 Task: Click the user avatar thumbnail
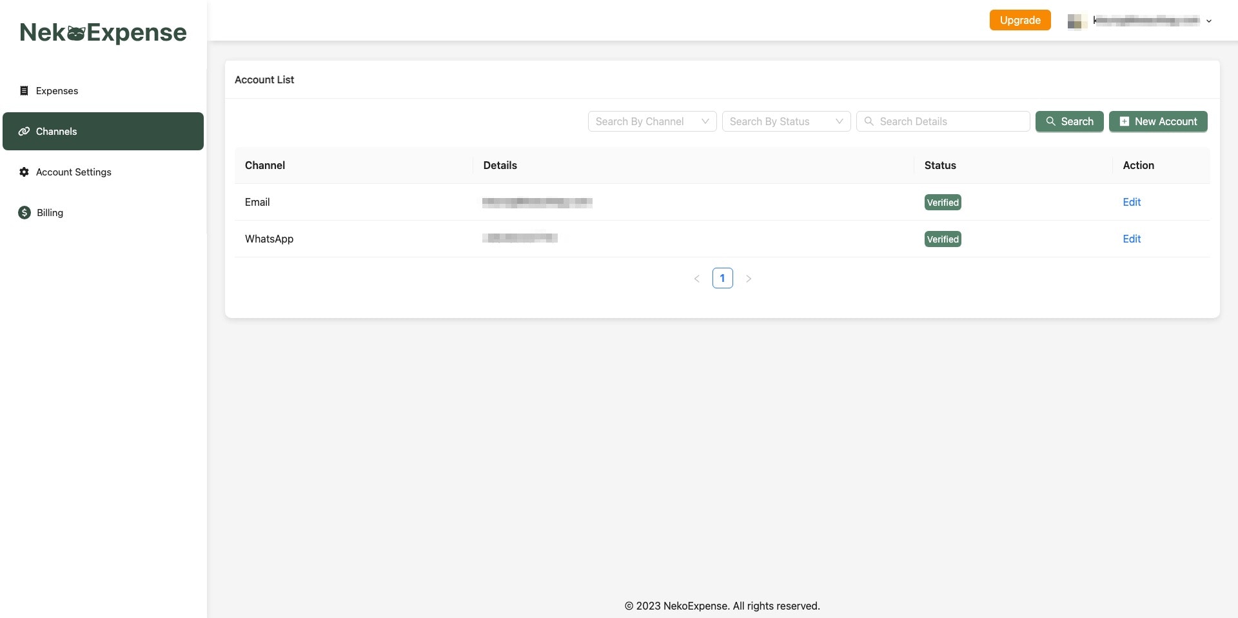click(x=1077, y=21)
